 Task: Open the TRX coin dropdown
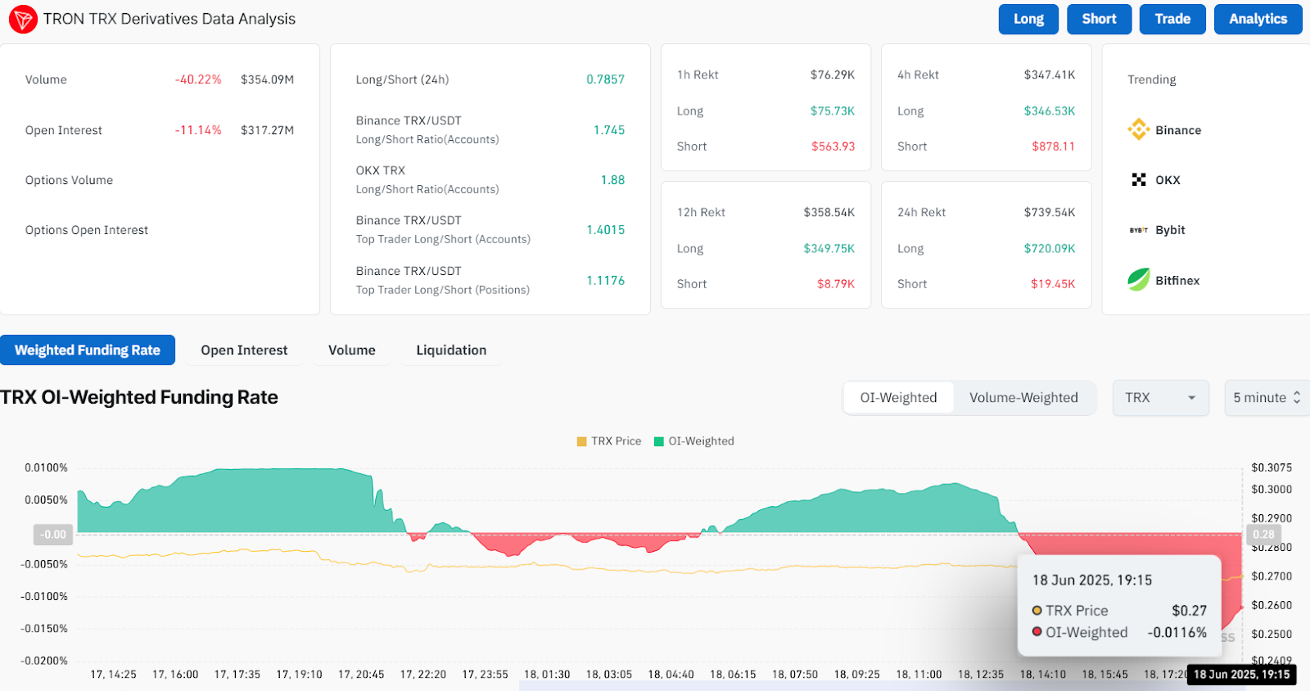click(1160, 398)
